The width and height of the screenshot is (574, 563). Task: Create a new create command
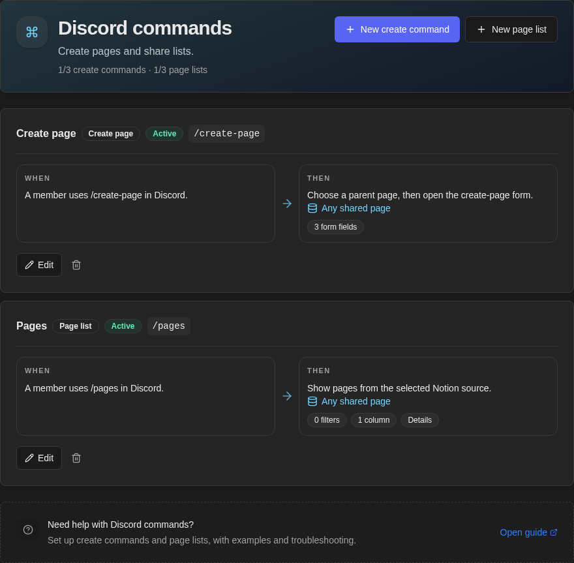[x=397, y=29]
